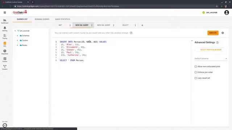The width and height of the screenshot is (232, 130).
Task: Open the Tracing sidebar icon
Action: click(5, 36)
